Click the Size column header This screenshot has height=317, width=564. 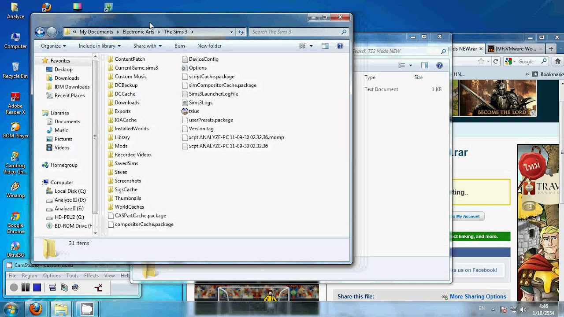[x=418, y=77]
